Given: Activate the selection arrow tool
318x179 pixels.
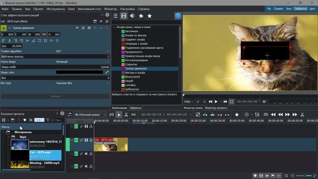Looking at the screenshot, I should click(119, 115).
